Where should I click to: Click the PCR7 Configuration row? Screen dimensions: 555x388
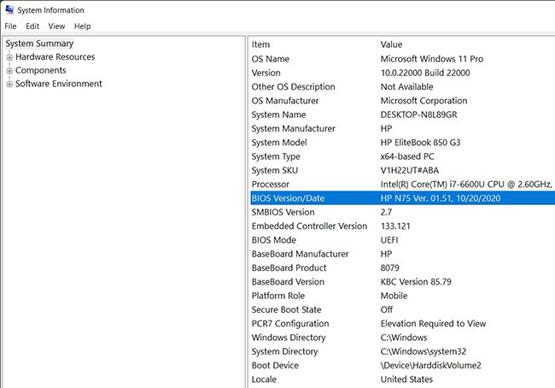click(289, 324)
